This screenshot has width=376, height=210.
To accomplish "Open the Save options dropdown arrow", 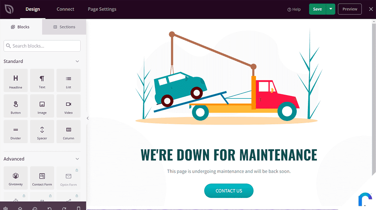I will point(331,9).
